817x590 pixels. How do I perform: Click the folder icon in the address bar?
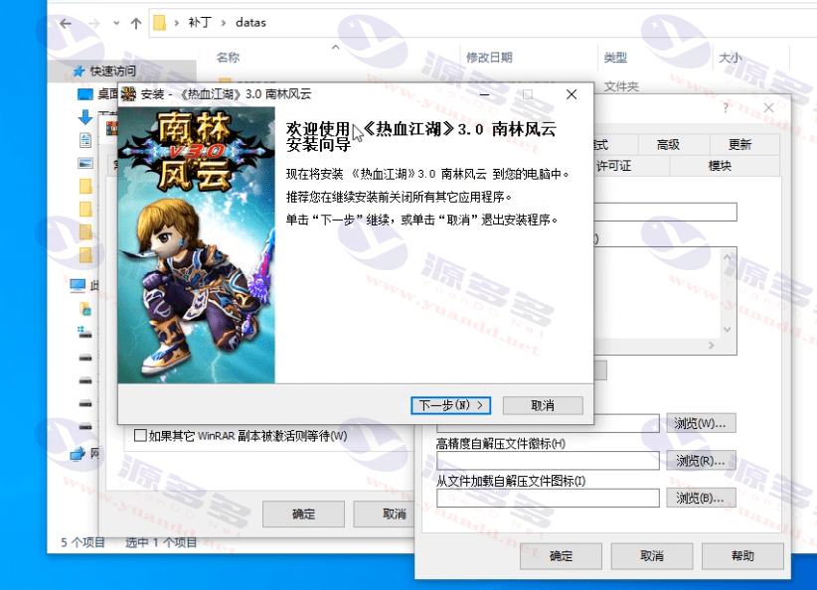pos(159,23)
